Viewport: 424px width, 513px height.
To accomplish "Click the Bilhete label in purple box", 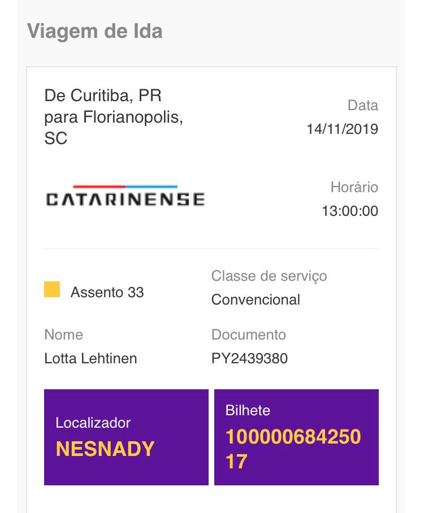I will [248, 410].
